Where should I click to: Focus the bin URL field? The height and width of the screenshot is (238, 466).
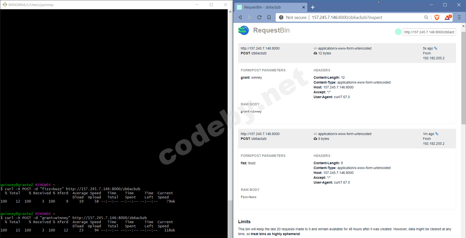429,32
